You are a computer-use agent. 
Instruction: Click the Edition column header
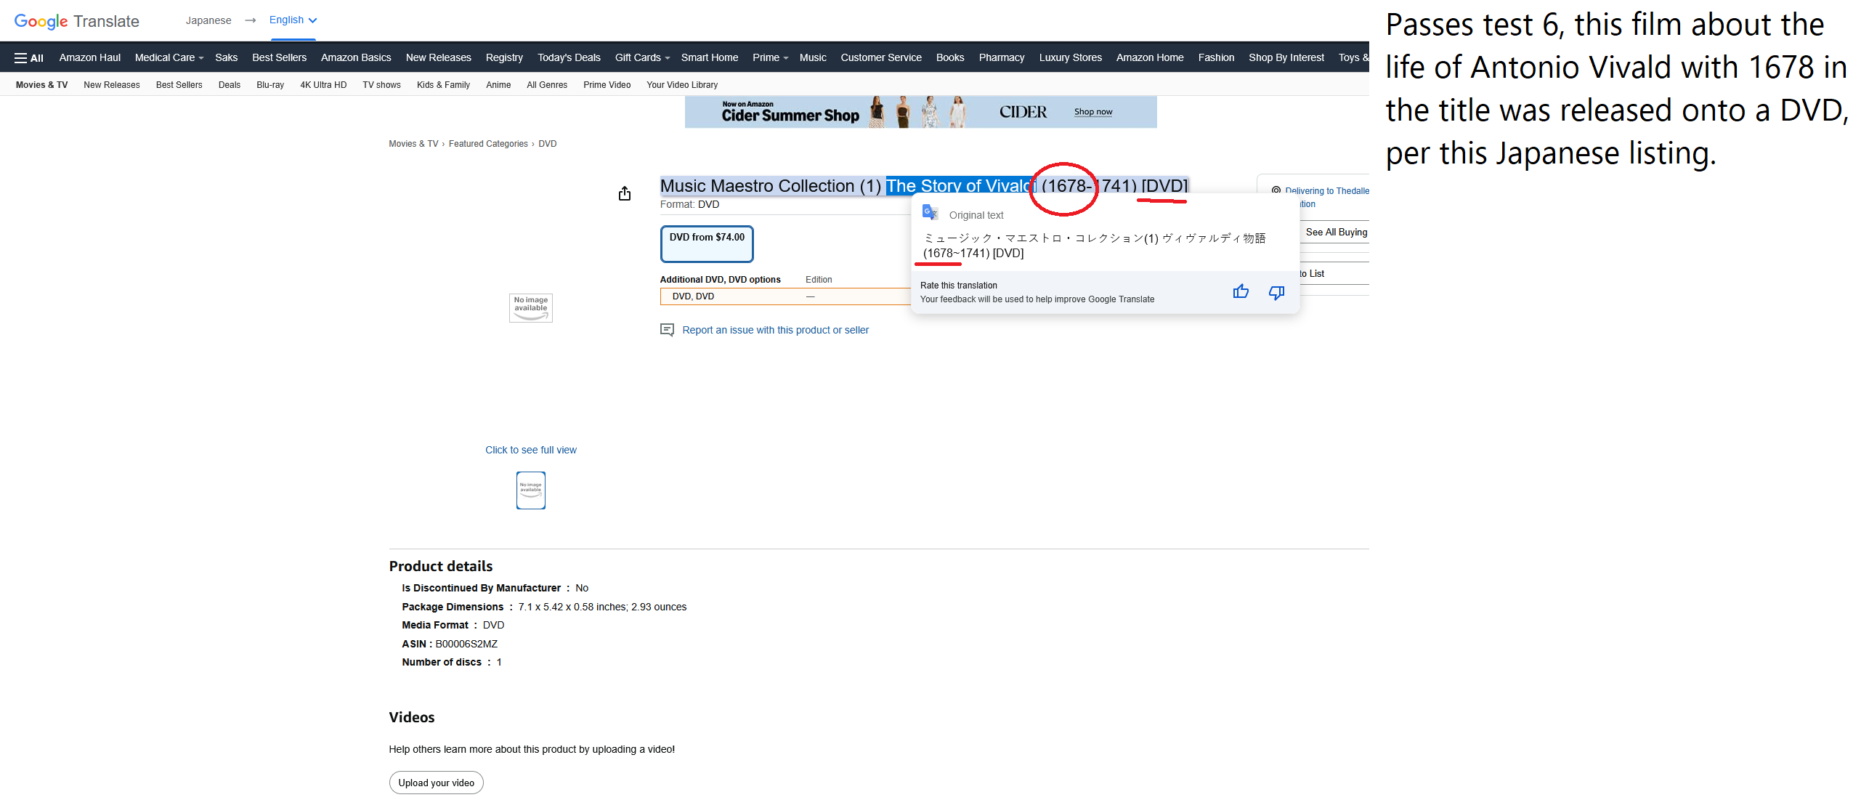[x=819, y=280]
